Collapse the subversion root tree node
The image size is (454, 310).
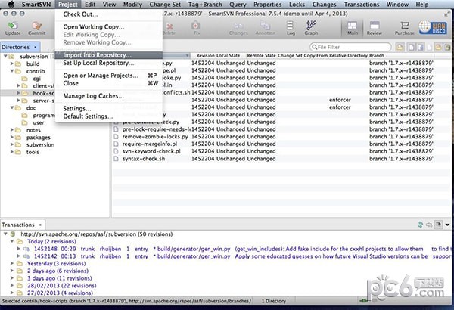(5, 56)
